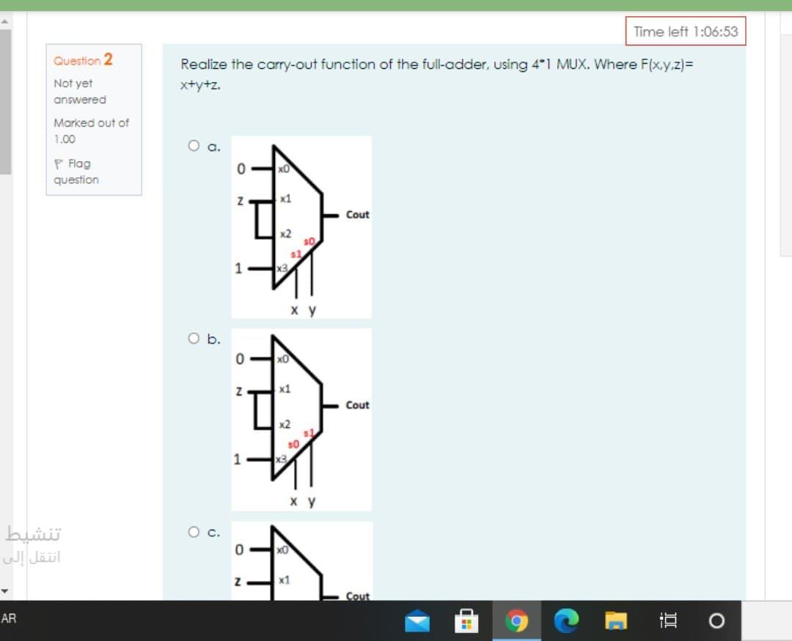Click the Cortana circle icon
Image resolution: width=792 pixels, height=641 pixels.
[716, 620]
